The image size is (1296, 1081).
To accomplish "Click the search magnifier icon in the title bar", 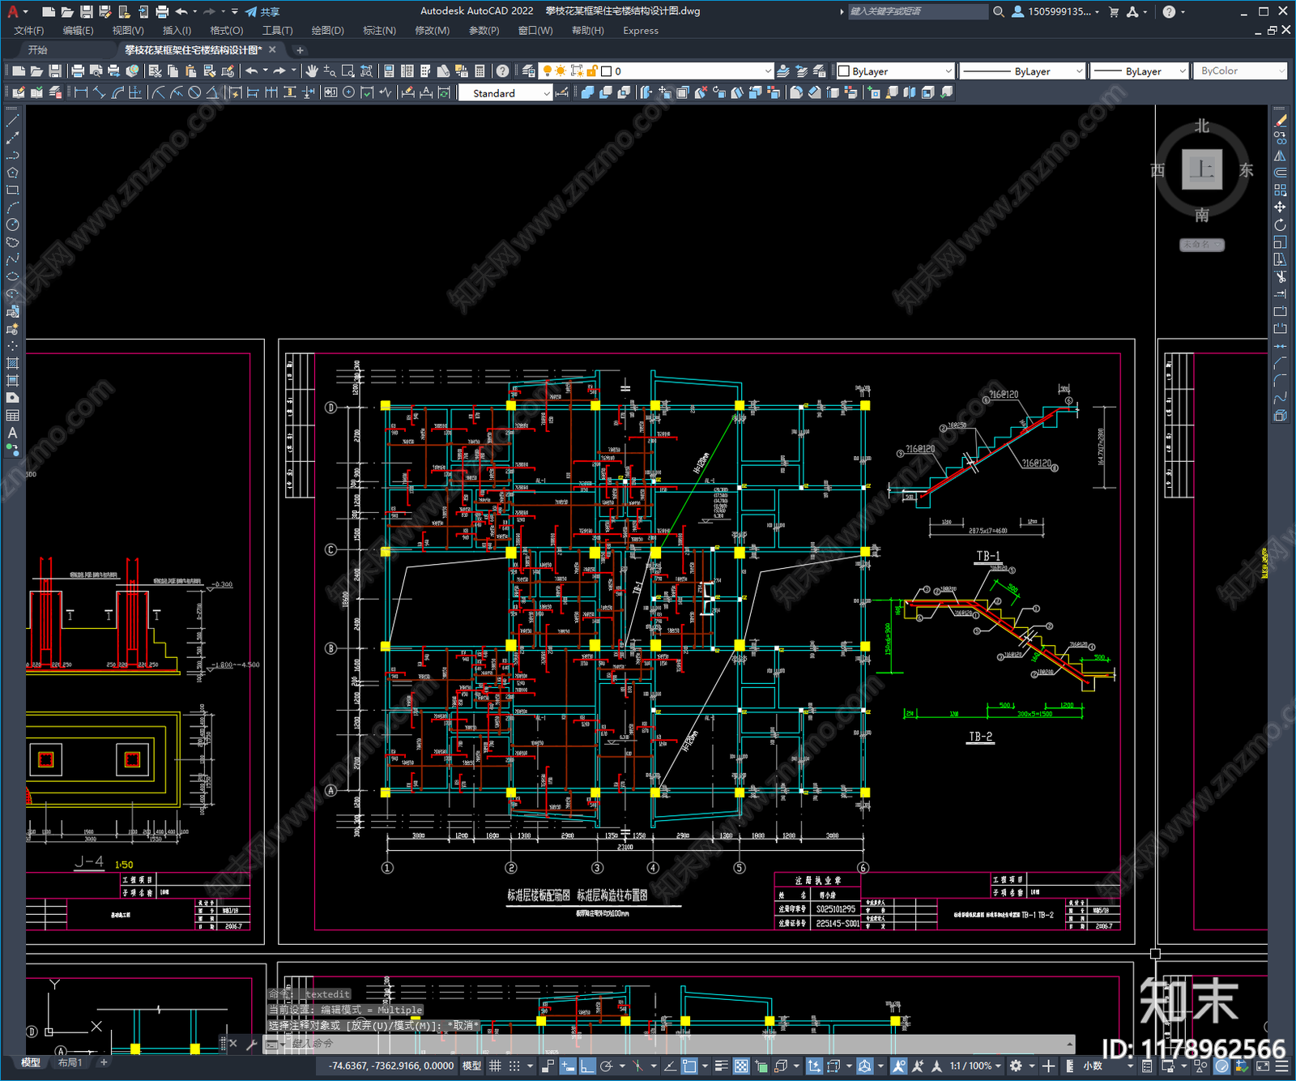I will point(999,11).
